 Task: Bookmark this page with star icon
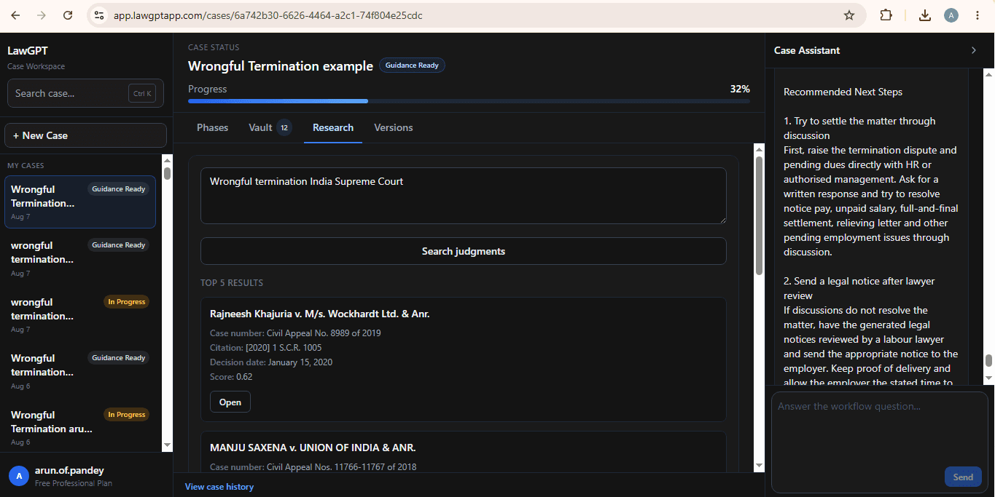click(x=849, y=15)
